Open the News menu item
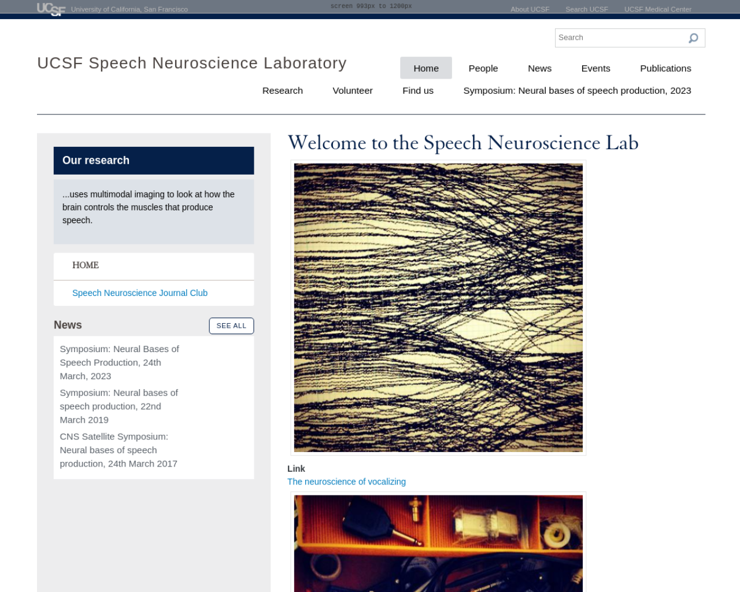This screenshot has width=740, height=592. 539,68
